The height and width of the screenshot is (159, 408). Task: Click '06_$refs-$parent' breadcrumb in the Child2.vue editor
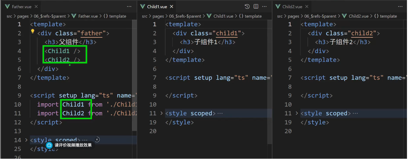[320, 16]
